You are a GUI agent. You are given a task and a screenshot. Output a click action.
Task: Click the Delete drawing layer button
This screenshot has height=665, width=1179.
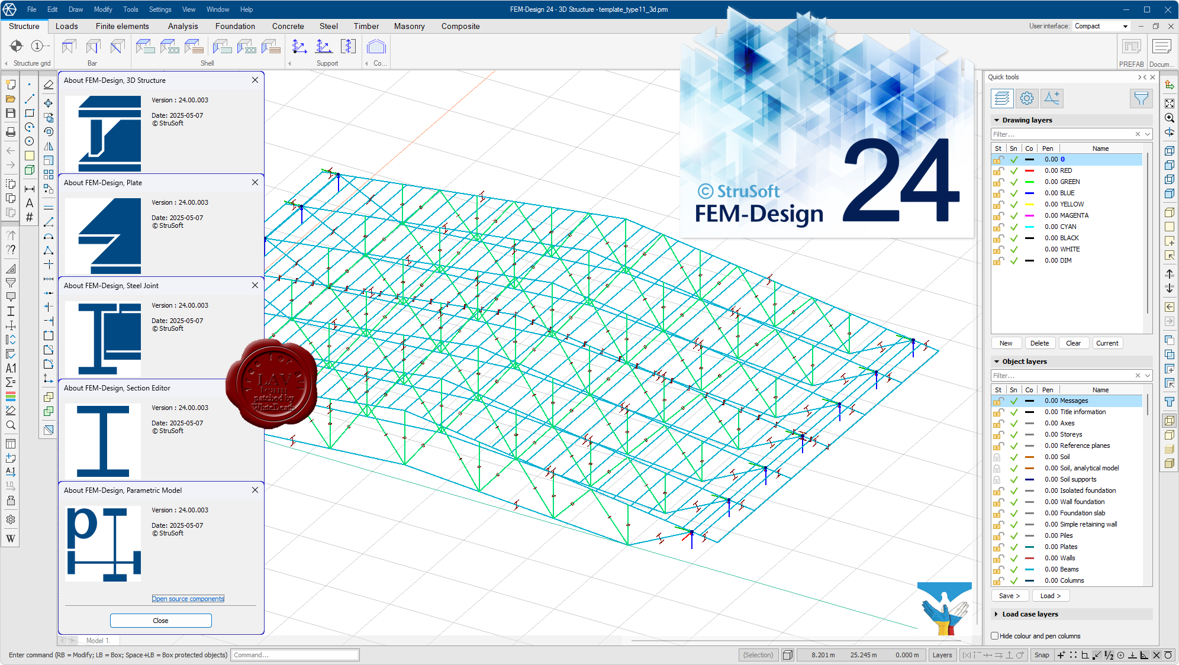[1039, 343]
